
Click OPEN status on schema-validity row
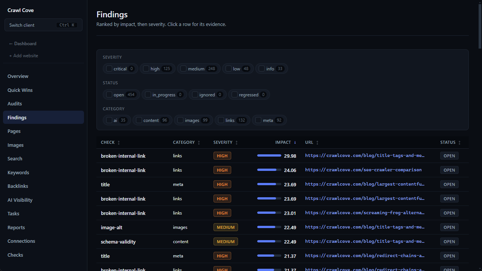[449, 242]
